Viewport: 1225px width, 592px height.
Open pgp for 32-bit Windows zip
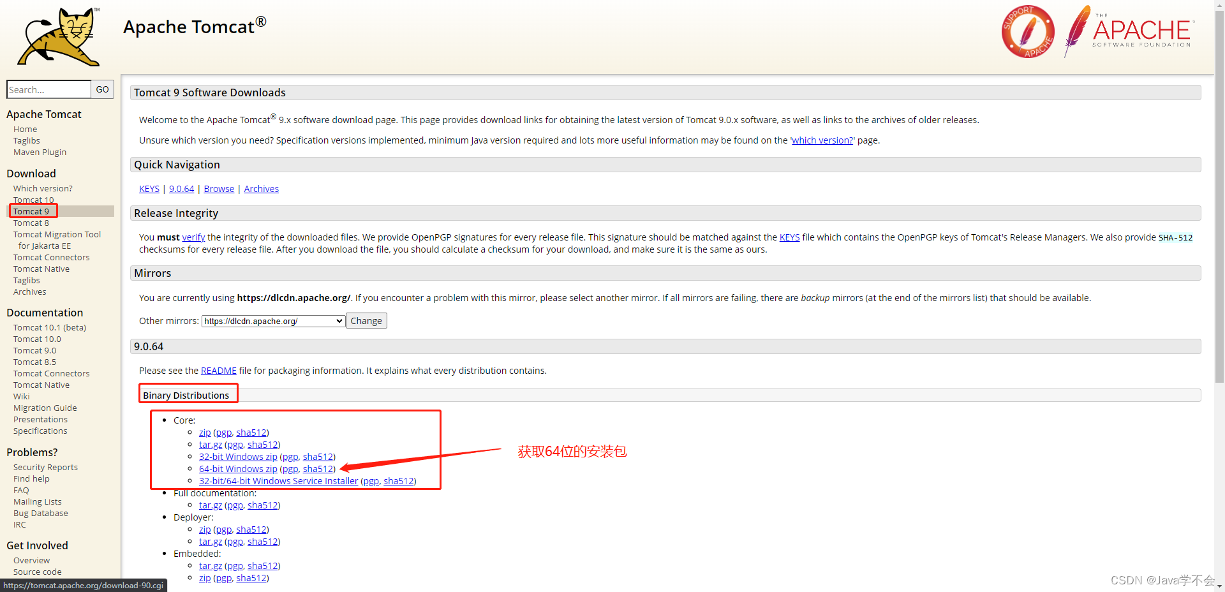(290, 457)
